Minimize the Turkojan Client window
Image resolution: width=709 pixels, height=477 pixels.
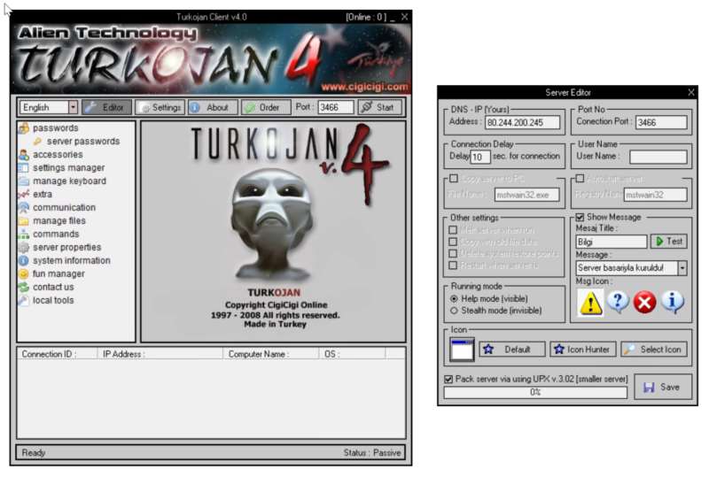[393, 18]
